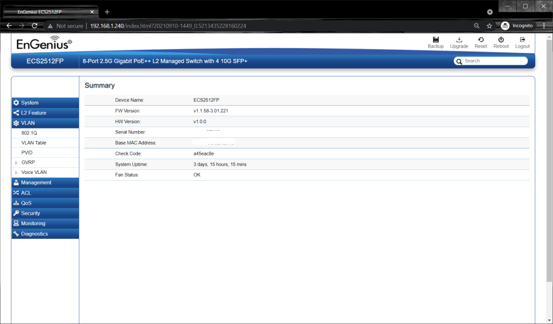This screenshot has width=553, height=324.
Task: Click the Logout button label
Action: (522, 46)
